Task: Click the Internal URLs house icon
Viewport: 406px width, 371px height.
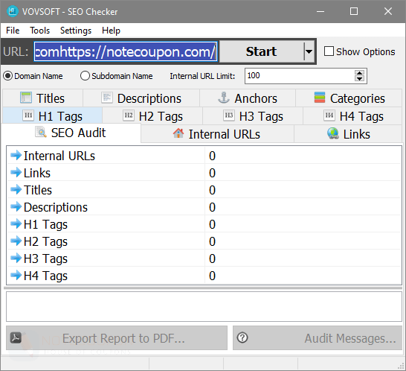Action: click(x=178, y=133)
